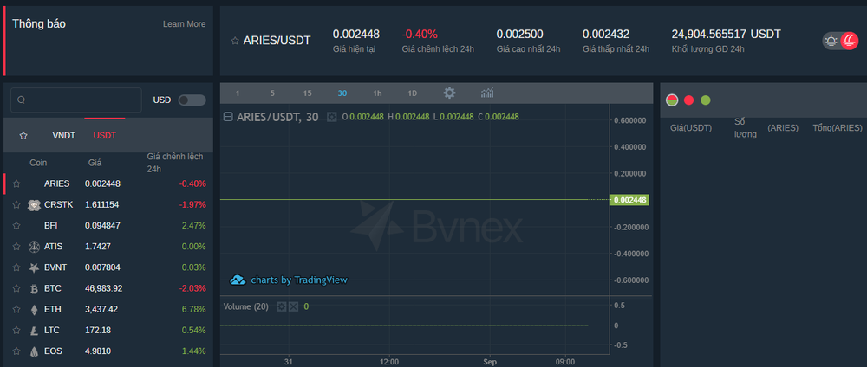Click the Bitcoin logo icon
867x367 pixels.
coord(35,288)
